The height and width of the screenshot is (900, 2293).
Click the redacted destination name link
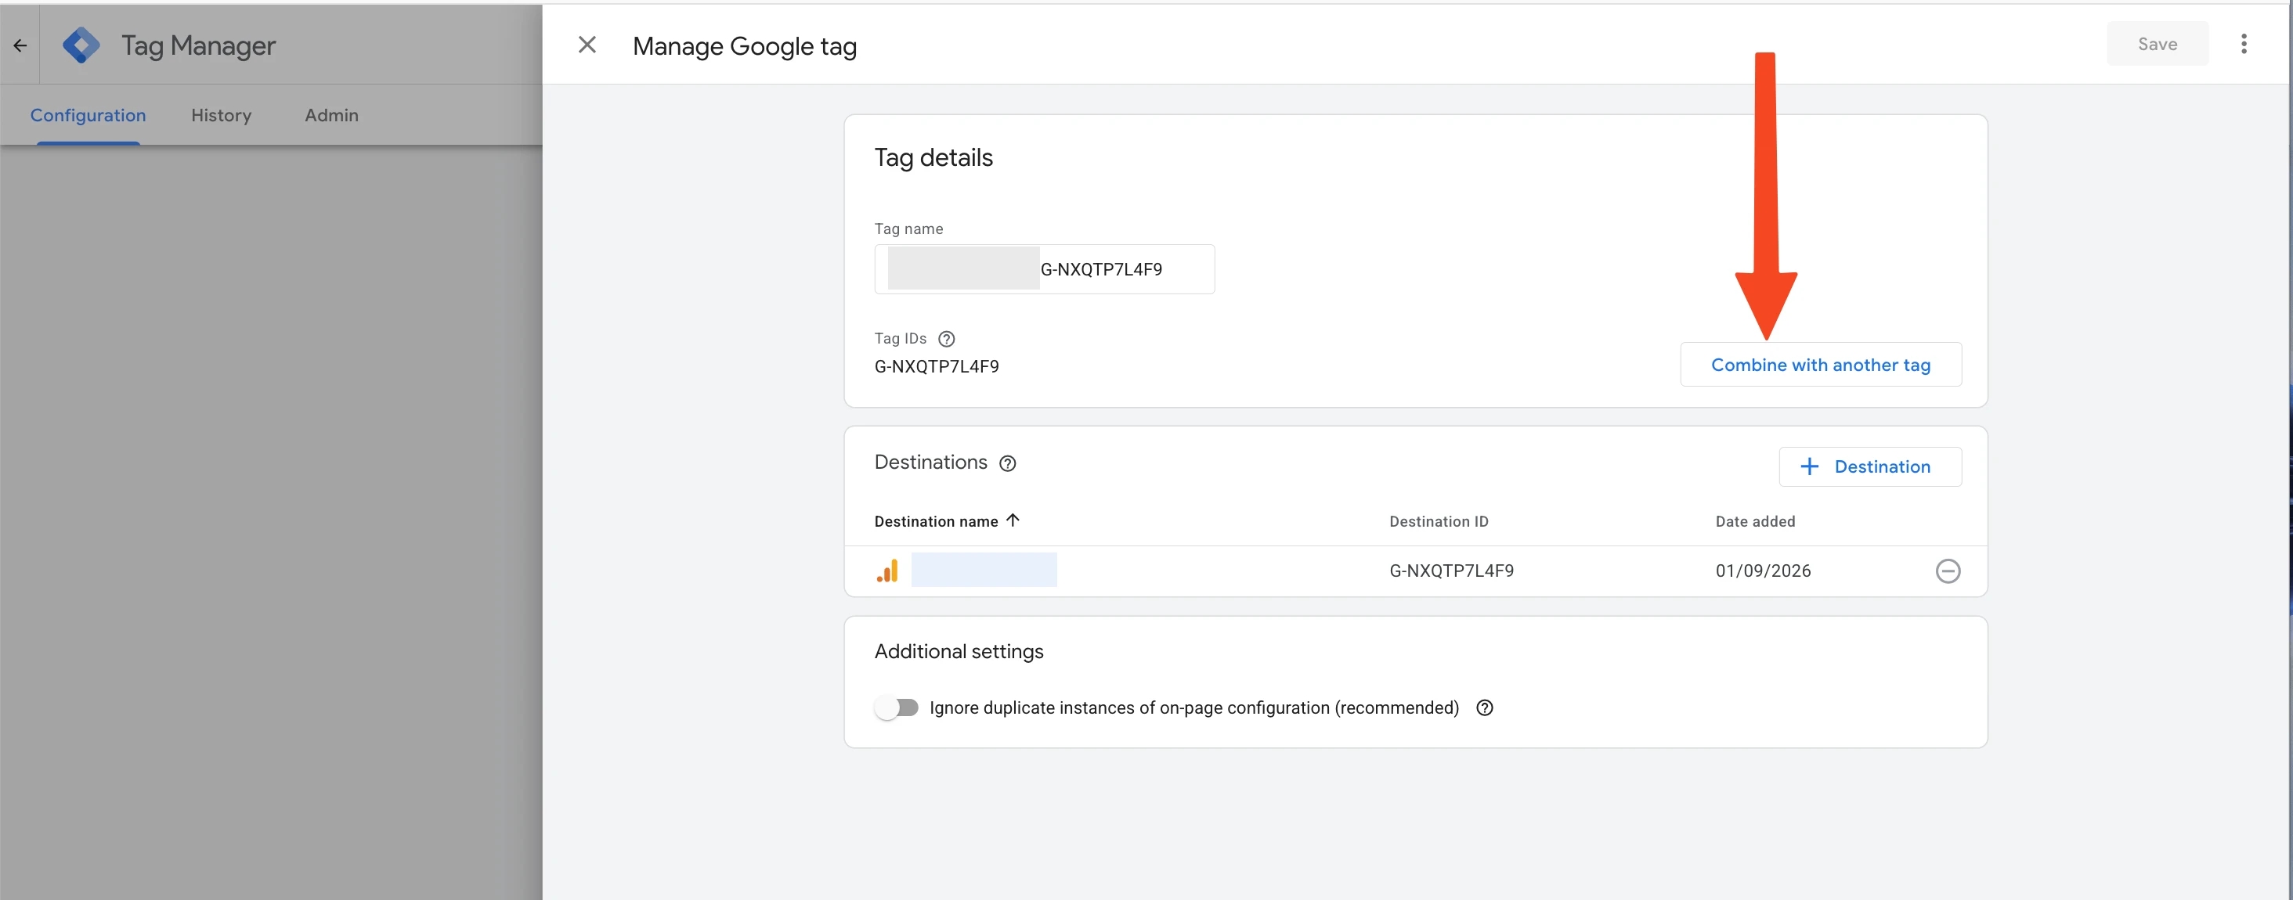click(x=984, y=570)
